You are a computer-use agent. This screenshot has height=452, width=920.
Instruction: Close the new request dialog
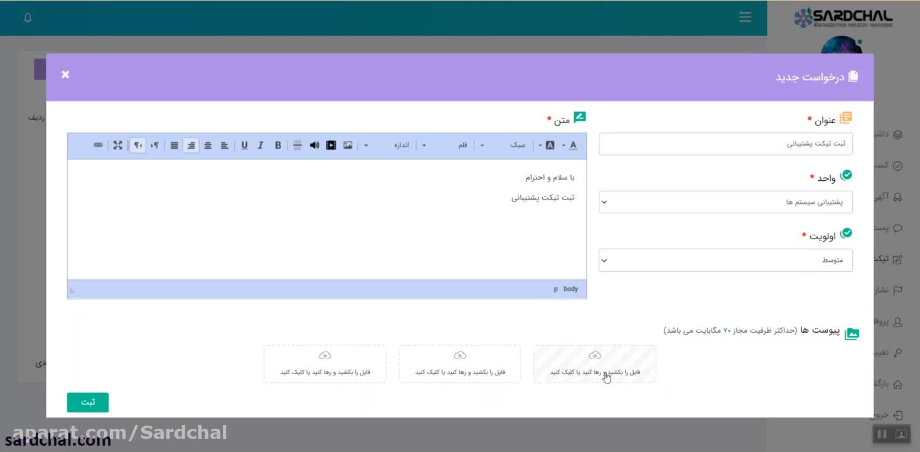[x=65, y=74]
